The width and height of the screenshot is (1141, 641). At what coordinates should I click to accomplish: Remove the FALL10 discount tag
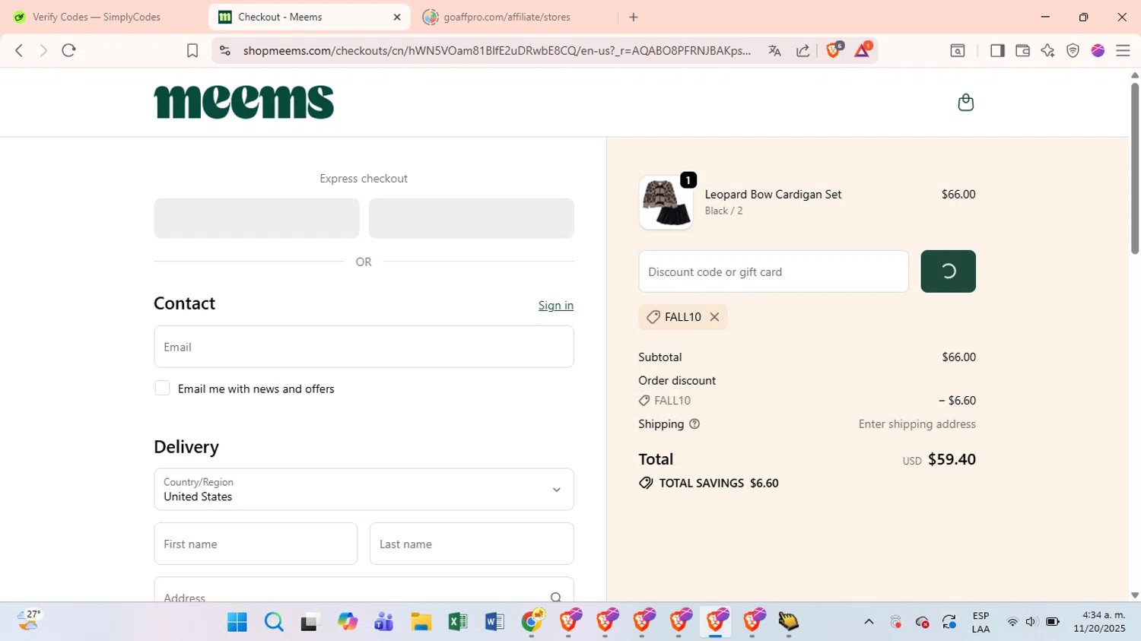(x=714, y=317)
